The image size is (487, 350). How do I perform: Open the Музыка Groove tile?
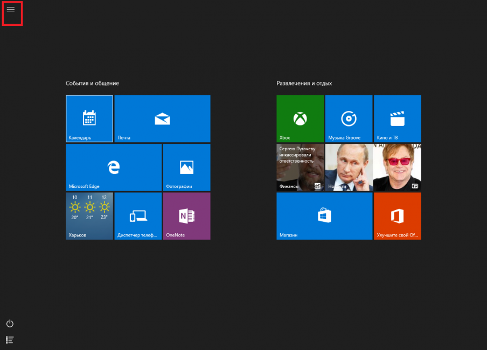coord(349,118)
